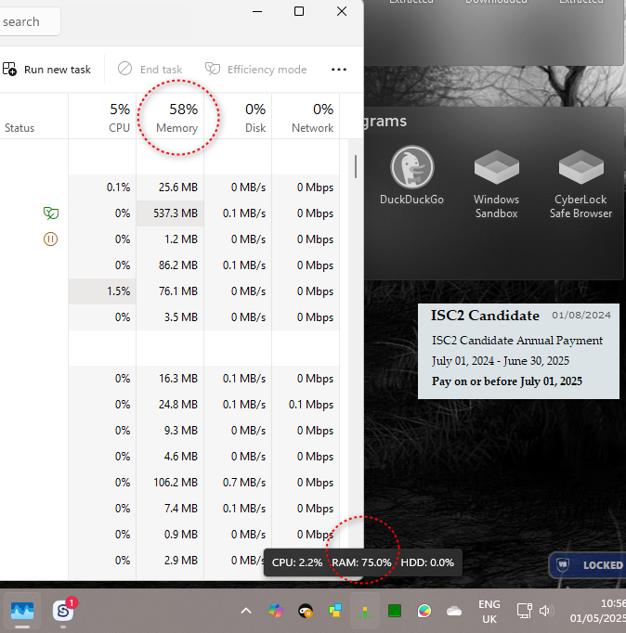This screenshot has width=626, height=633.
Task: Click the colorful squares tray icon
Action: [335, 611]
